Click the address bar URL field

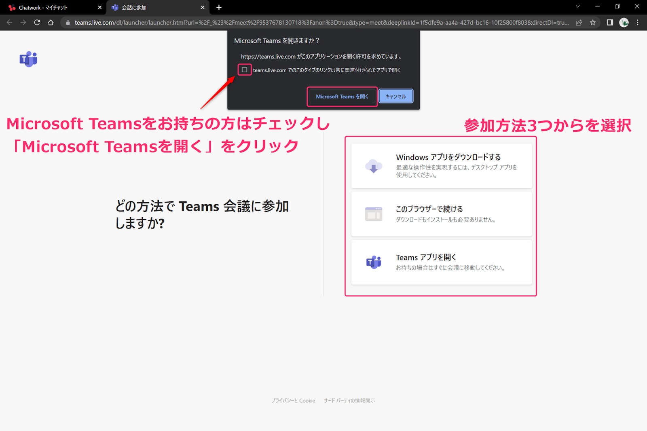(x=321, y=23)
